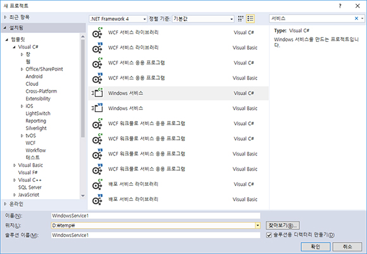Select Workflow category in tree

tap(35, 150)
